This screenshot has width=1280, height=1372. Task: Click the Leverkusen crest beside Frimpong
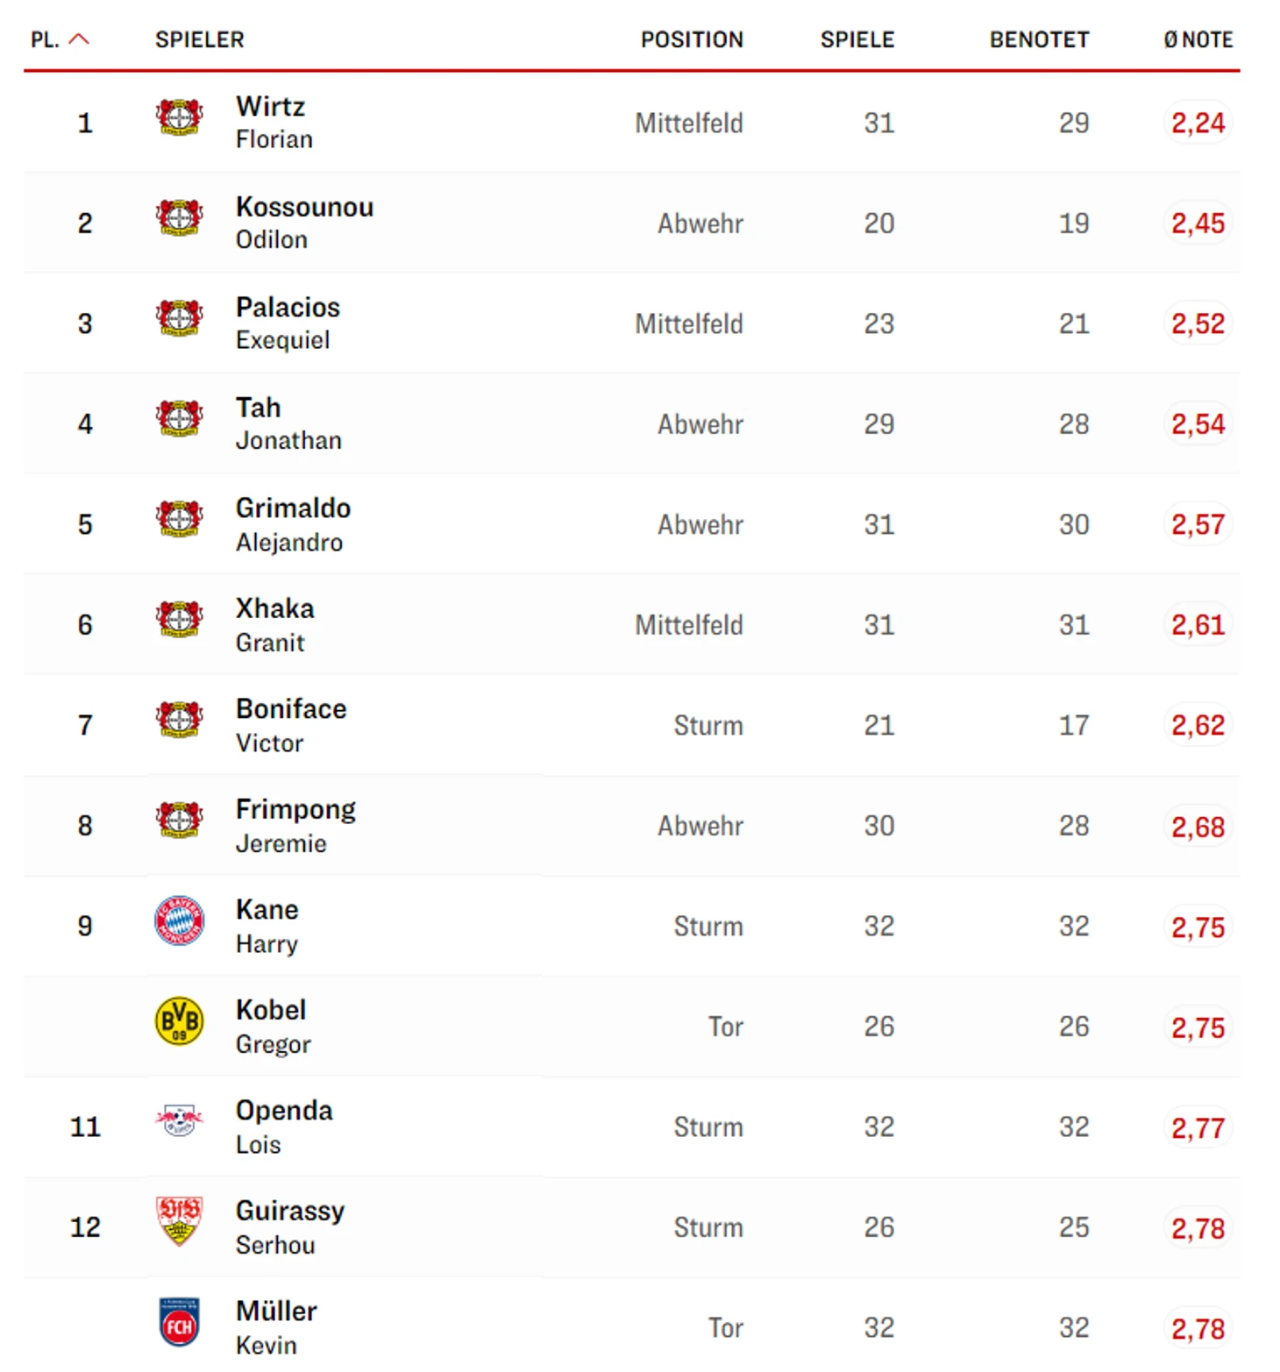[x=179, y=820]
